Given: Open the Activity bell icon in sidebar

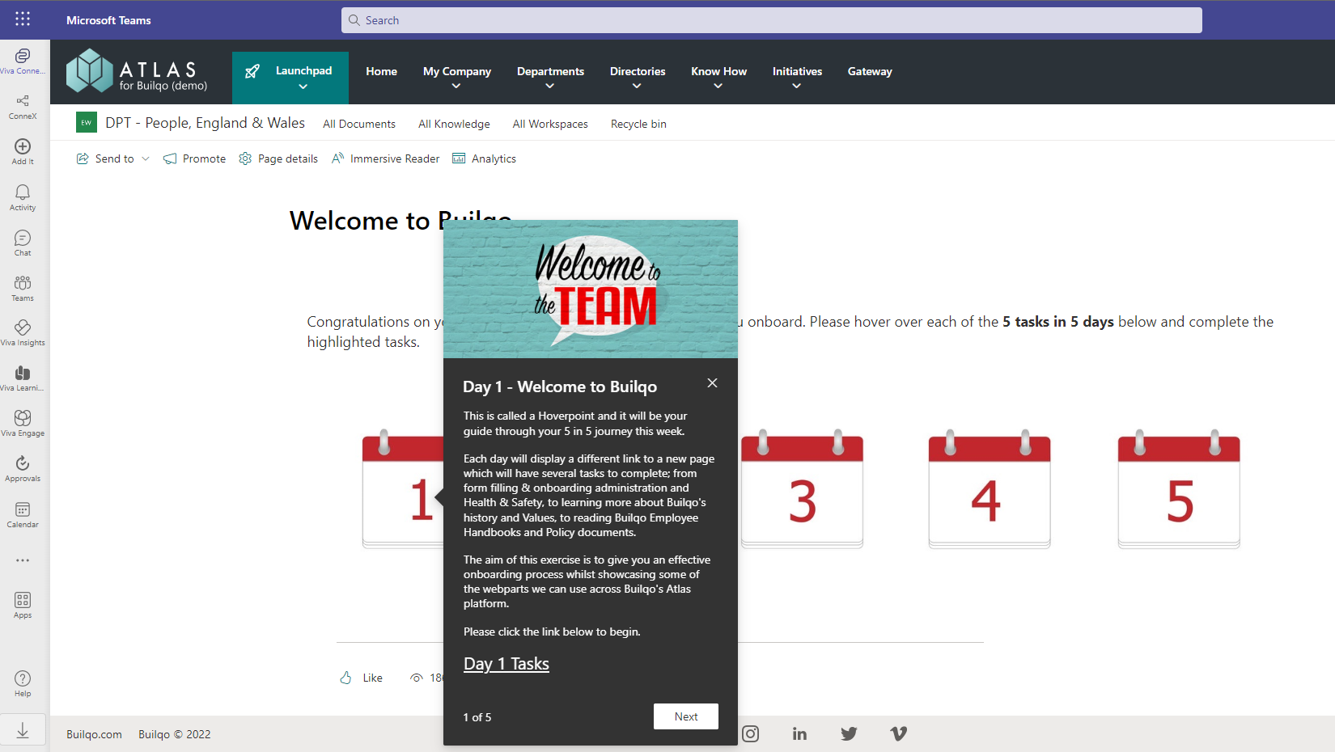Looking at the screenshot, I should pos(23,196).
